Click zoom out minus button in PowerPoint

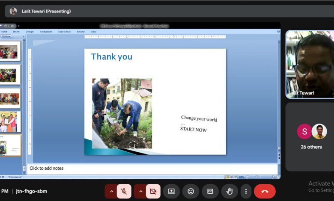[247, 177]
